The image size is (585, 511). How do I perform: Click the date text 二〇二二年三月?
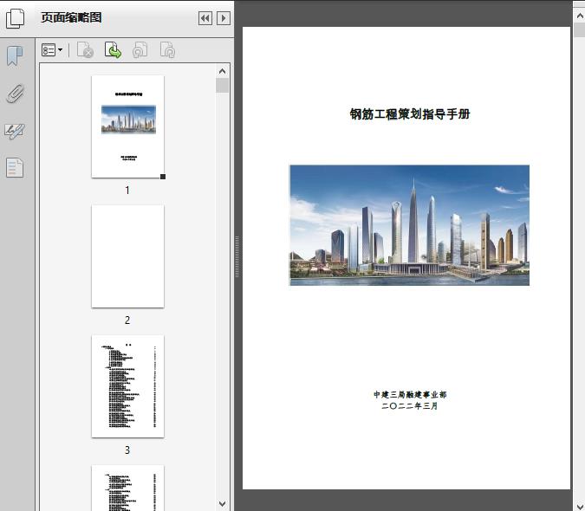coord(409,405)
